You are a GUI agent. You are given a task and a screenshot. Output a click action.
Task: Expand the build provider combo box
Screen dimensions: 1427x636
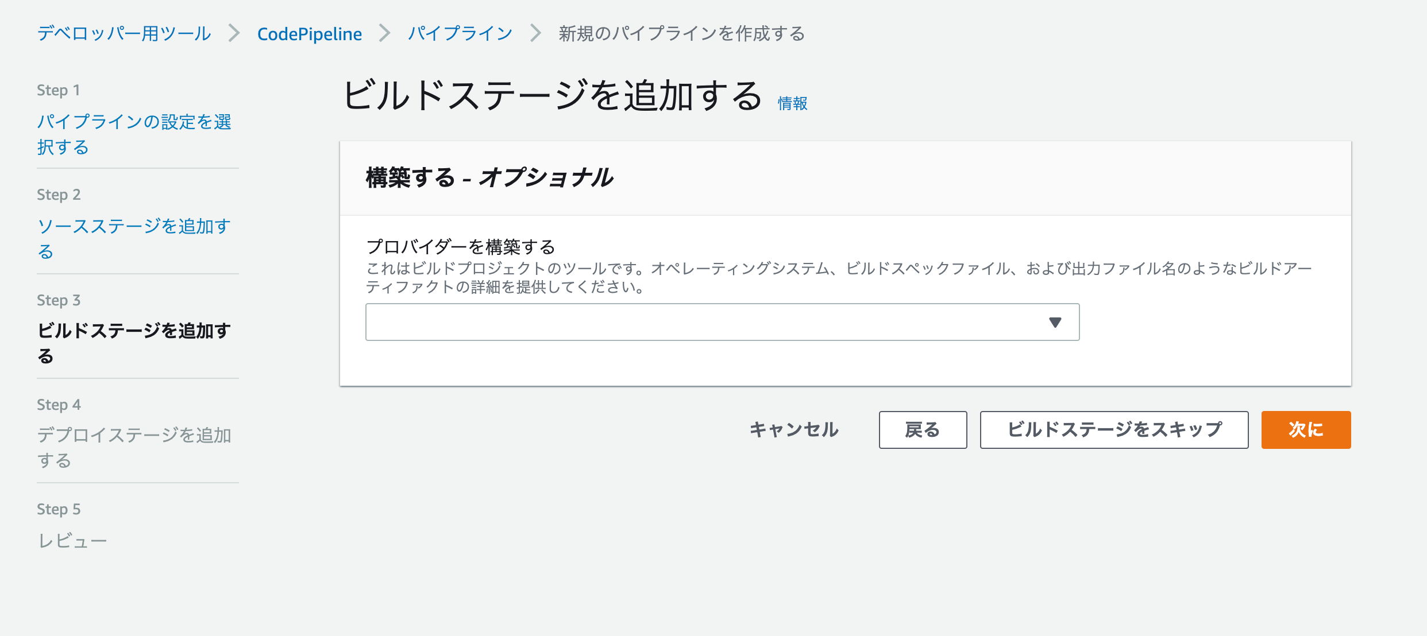[722, 321]
